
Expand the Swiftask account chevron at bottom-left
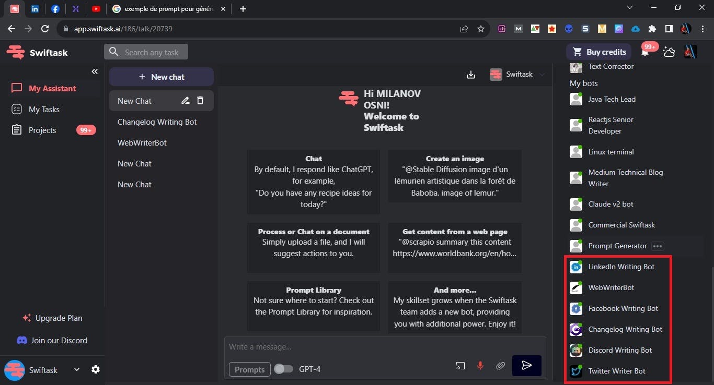click(77, 369)
